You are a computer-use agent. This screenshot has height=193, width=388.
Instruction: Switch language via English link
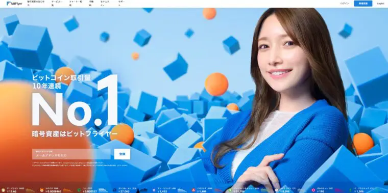click(380, 4)
